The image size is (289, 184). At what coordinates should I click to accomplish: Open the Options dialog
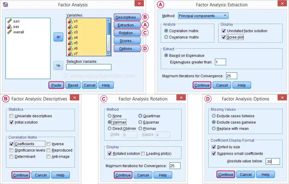pyautogui.click(x=127, y=49)
